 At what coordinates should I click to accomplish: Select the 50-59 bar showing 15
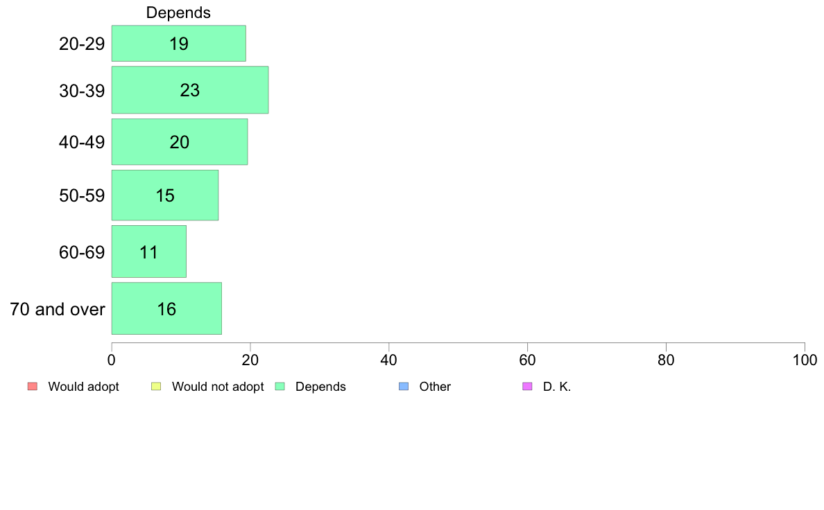tap(165, 195)
